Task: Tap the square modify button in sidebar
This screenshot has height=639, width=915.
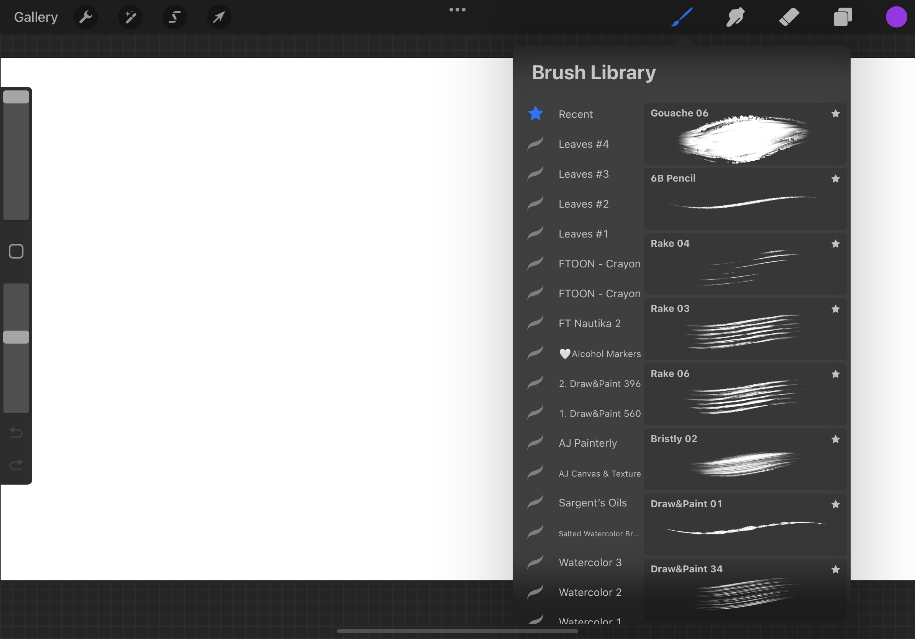Action: [16, 251]
